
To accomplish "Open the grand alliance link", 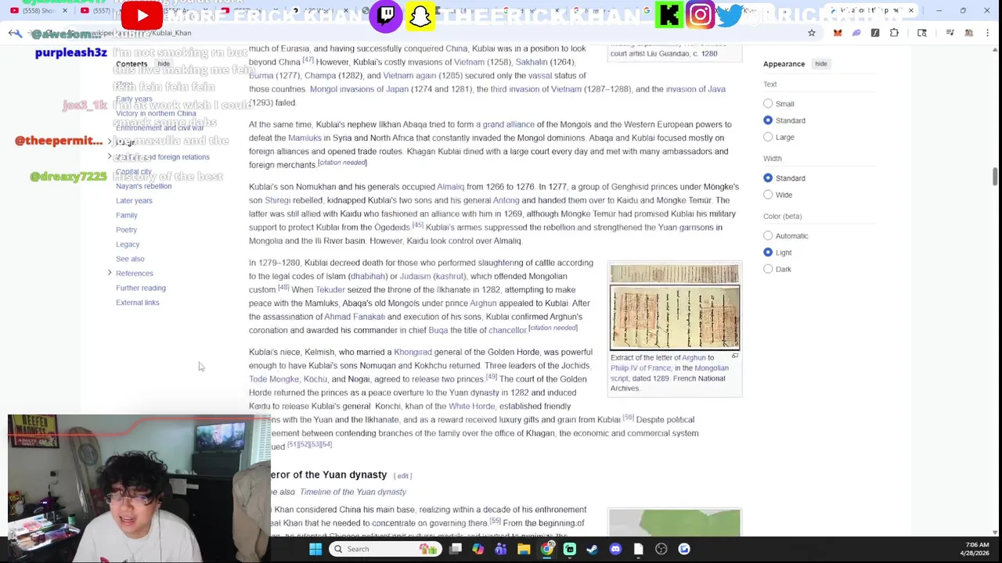I will 505,124.
